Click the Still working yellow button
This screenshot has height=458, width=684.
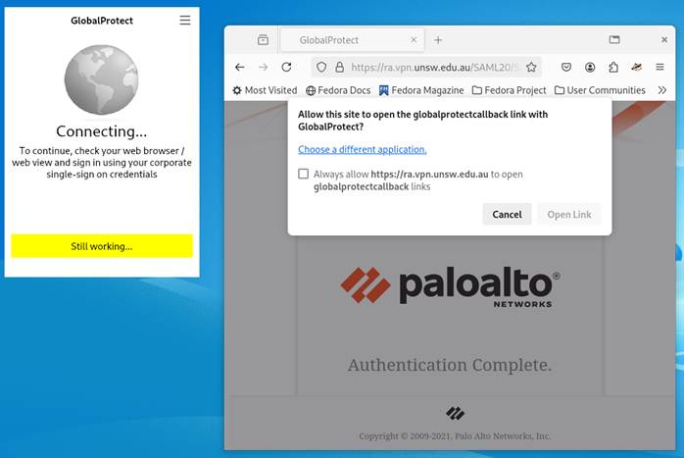pyautogui.click(x=102, y=246)
